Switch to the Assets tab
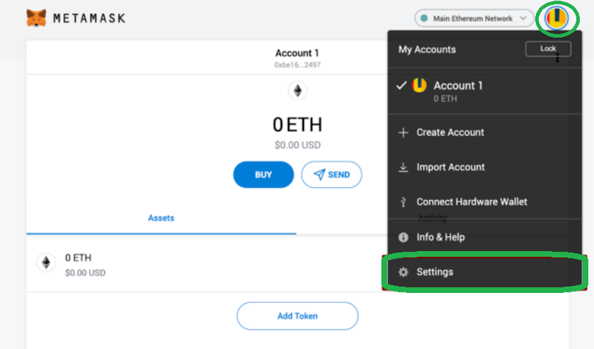594x349 pixels. click(161, 218)
